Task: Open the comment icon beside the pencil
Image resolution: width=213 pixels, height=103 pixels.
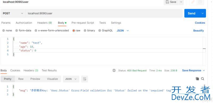Action: coord(200,2)
